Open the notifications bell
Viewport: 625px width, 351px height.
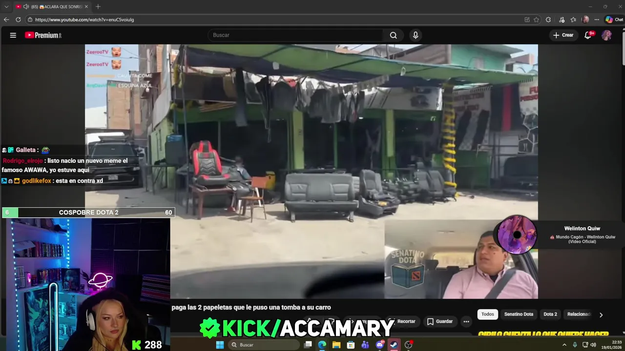[588, 35]
